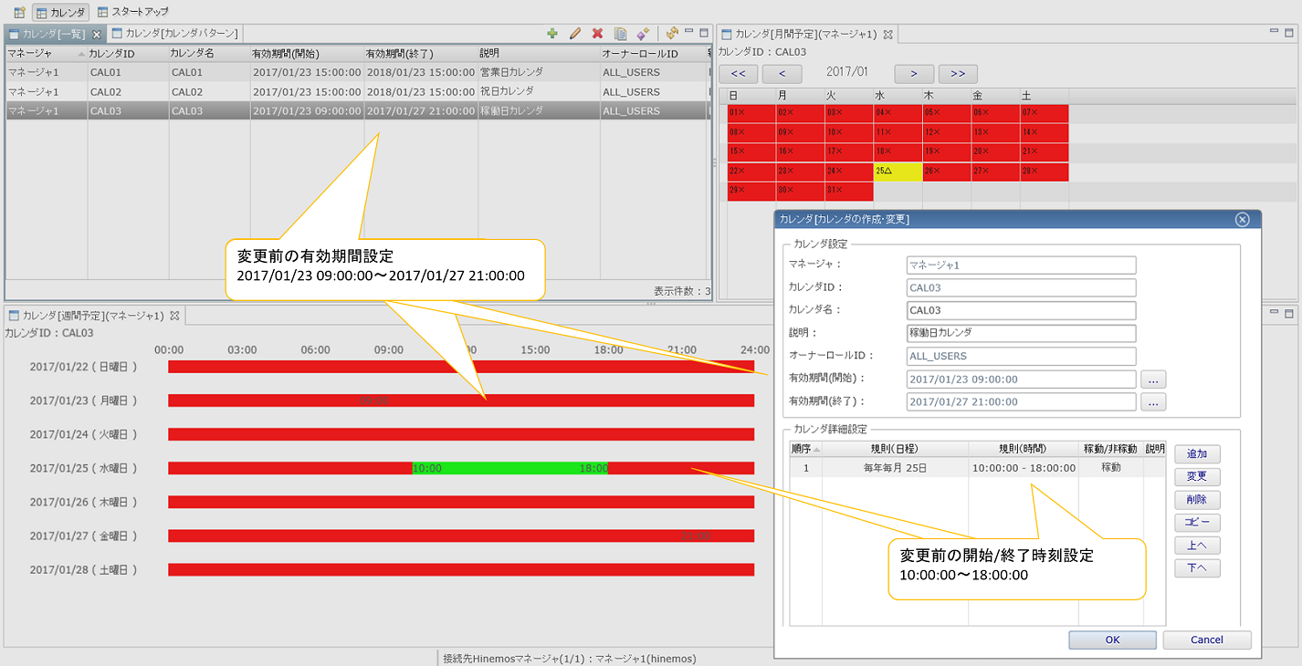Open the date picker for 有効期間(開始)
This screenshot has height=666, width=1302.
1153,379
